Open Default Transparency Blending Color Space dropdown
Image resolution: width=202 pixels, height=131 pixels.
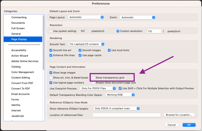pyautogui.click(x=120, y=95)
